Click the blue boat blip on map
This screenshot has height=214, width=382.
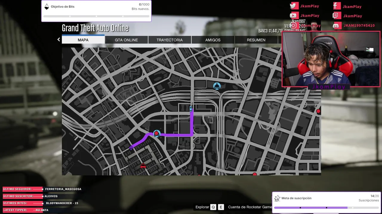click(x=217, y=86)
